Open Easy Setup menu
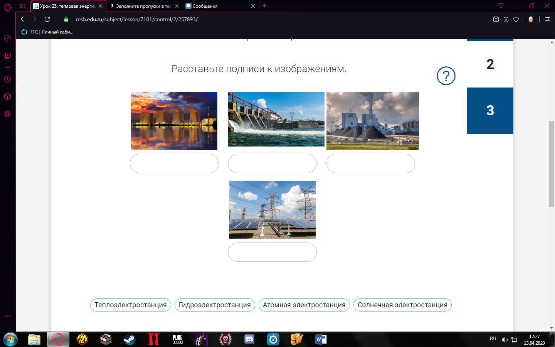 point(547,19)
